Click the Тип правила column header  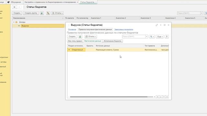click(x=152, y=46)
